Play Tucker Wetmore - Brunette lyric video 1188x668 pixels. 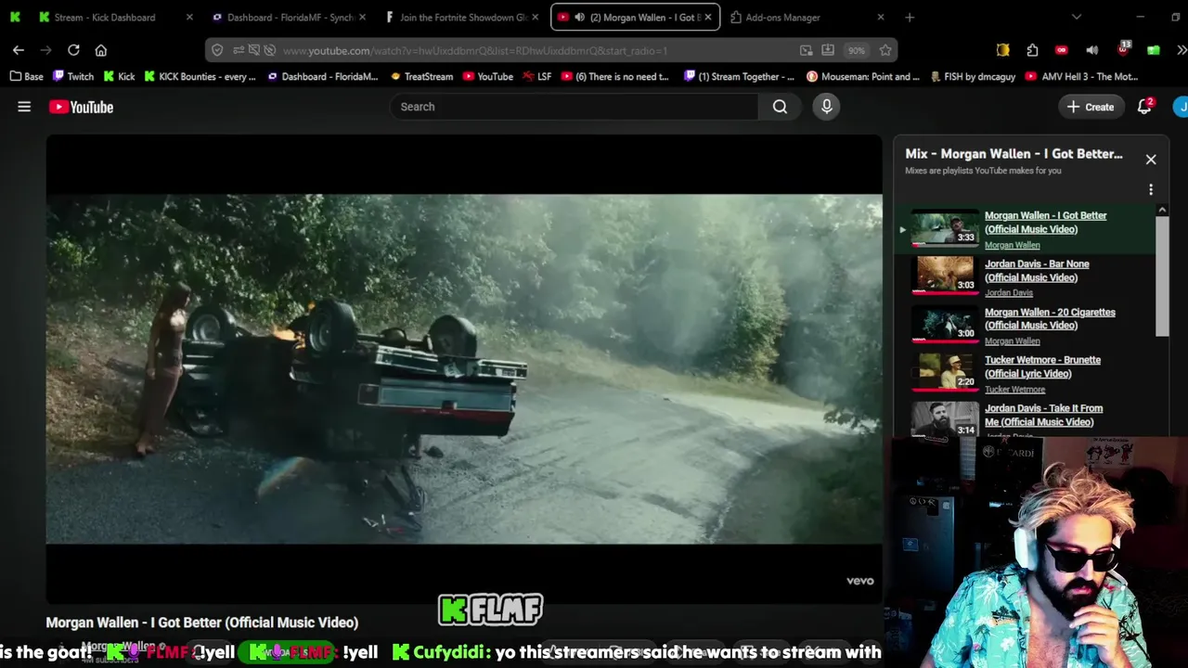[1042, 366]
